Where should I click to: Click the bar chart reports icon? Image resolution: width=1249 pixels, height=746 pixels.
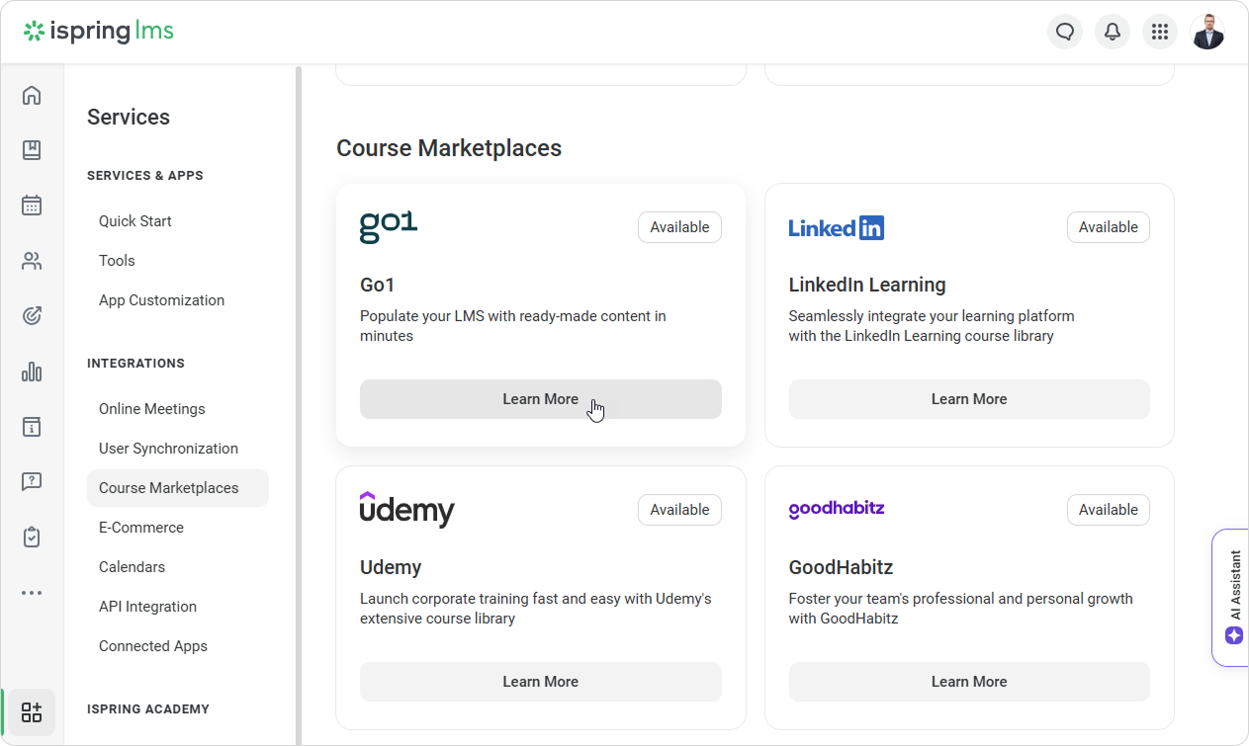[x=32, y=372]
